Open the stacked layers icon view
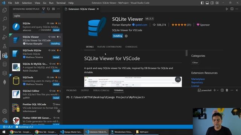Screen dimensions: 241x135 click(x=5, y=73)
